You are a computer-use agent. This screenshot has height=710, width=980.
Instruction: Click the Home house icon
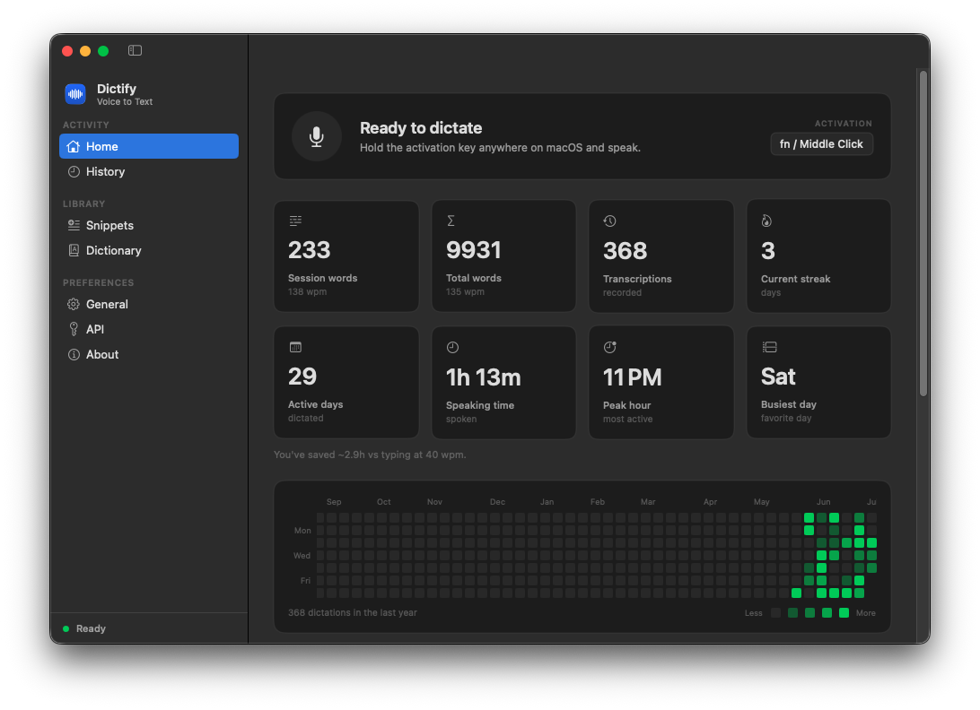point(74,146)
